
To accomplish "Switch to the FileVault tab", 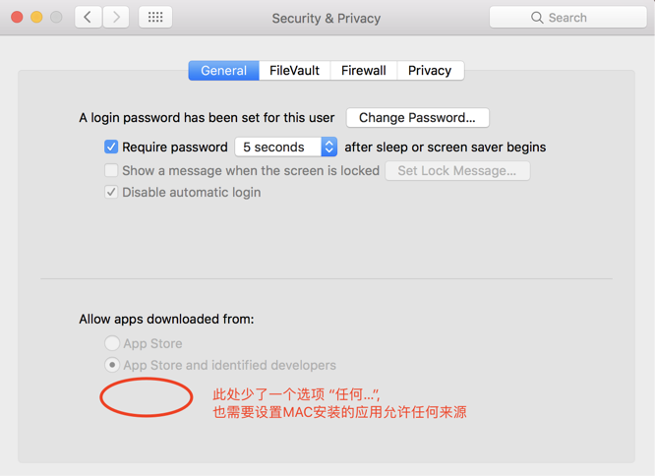I will pyautogui.click(x=294, y=71).
